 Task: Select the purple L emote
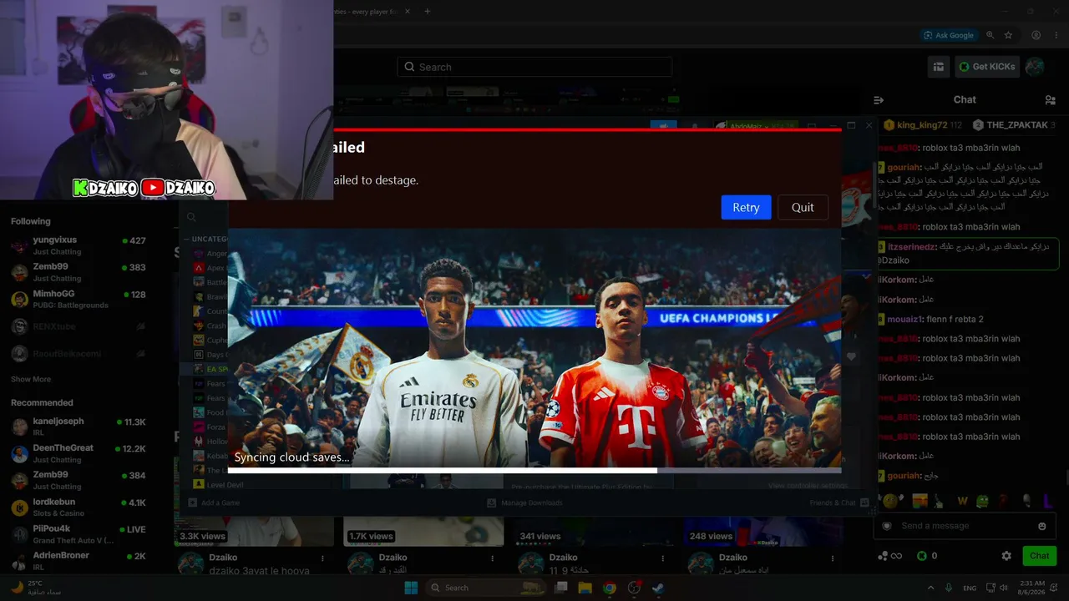pyautogui.click(x=1047, y=501)
